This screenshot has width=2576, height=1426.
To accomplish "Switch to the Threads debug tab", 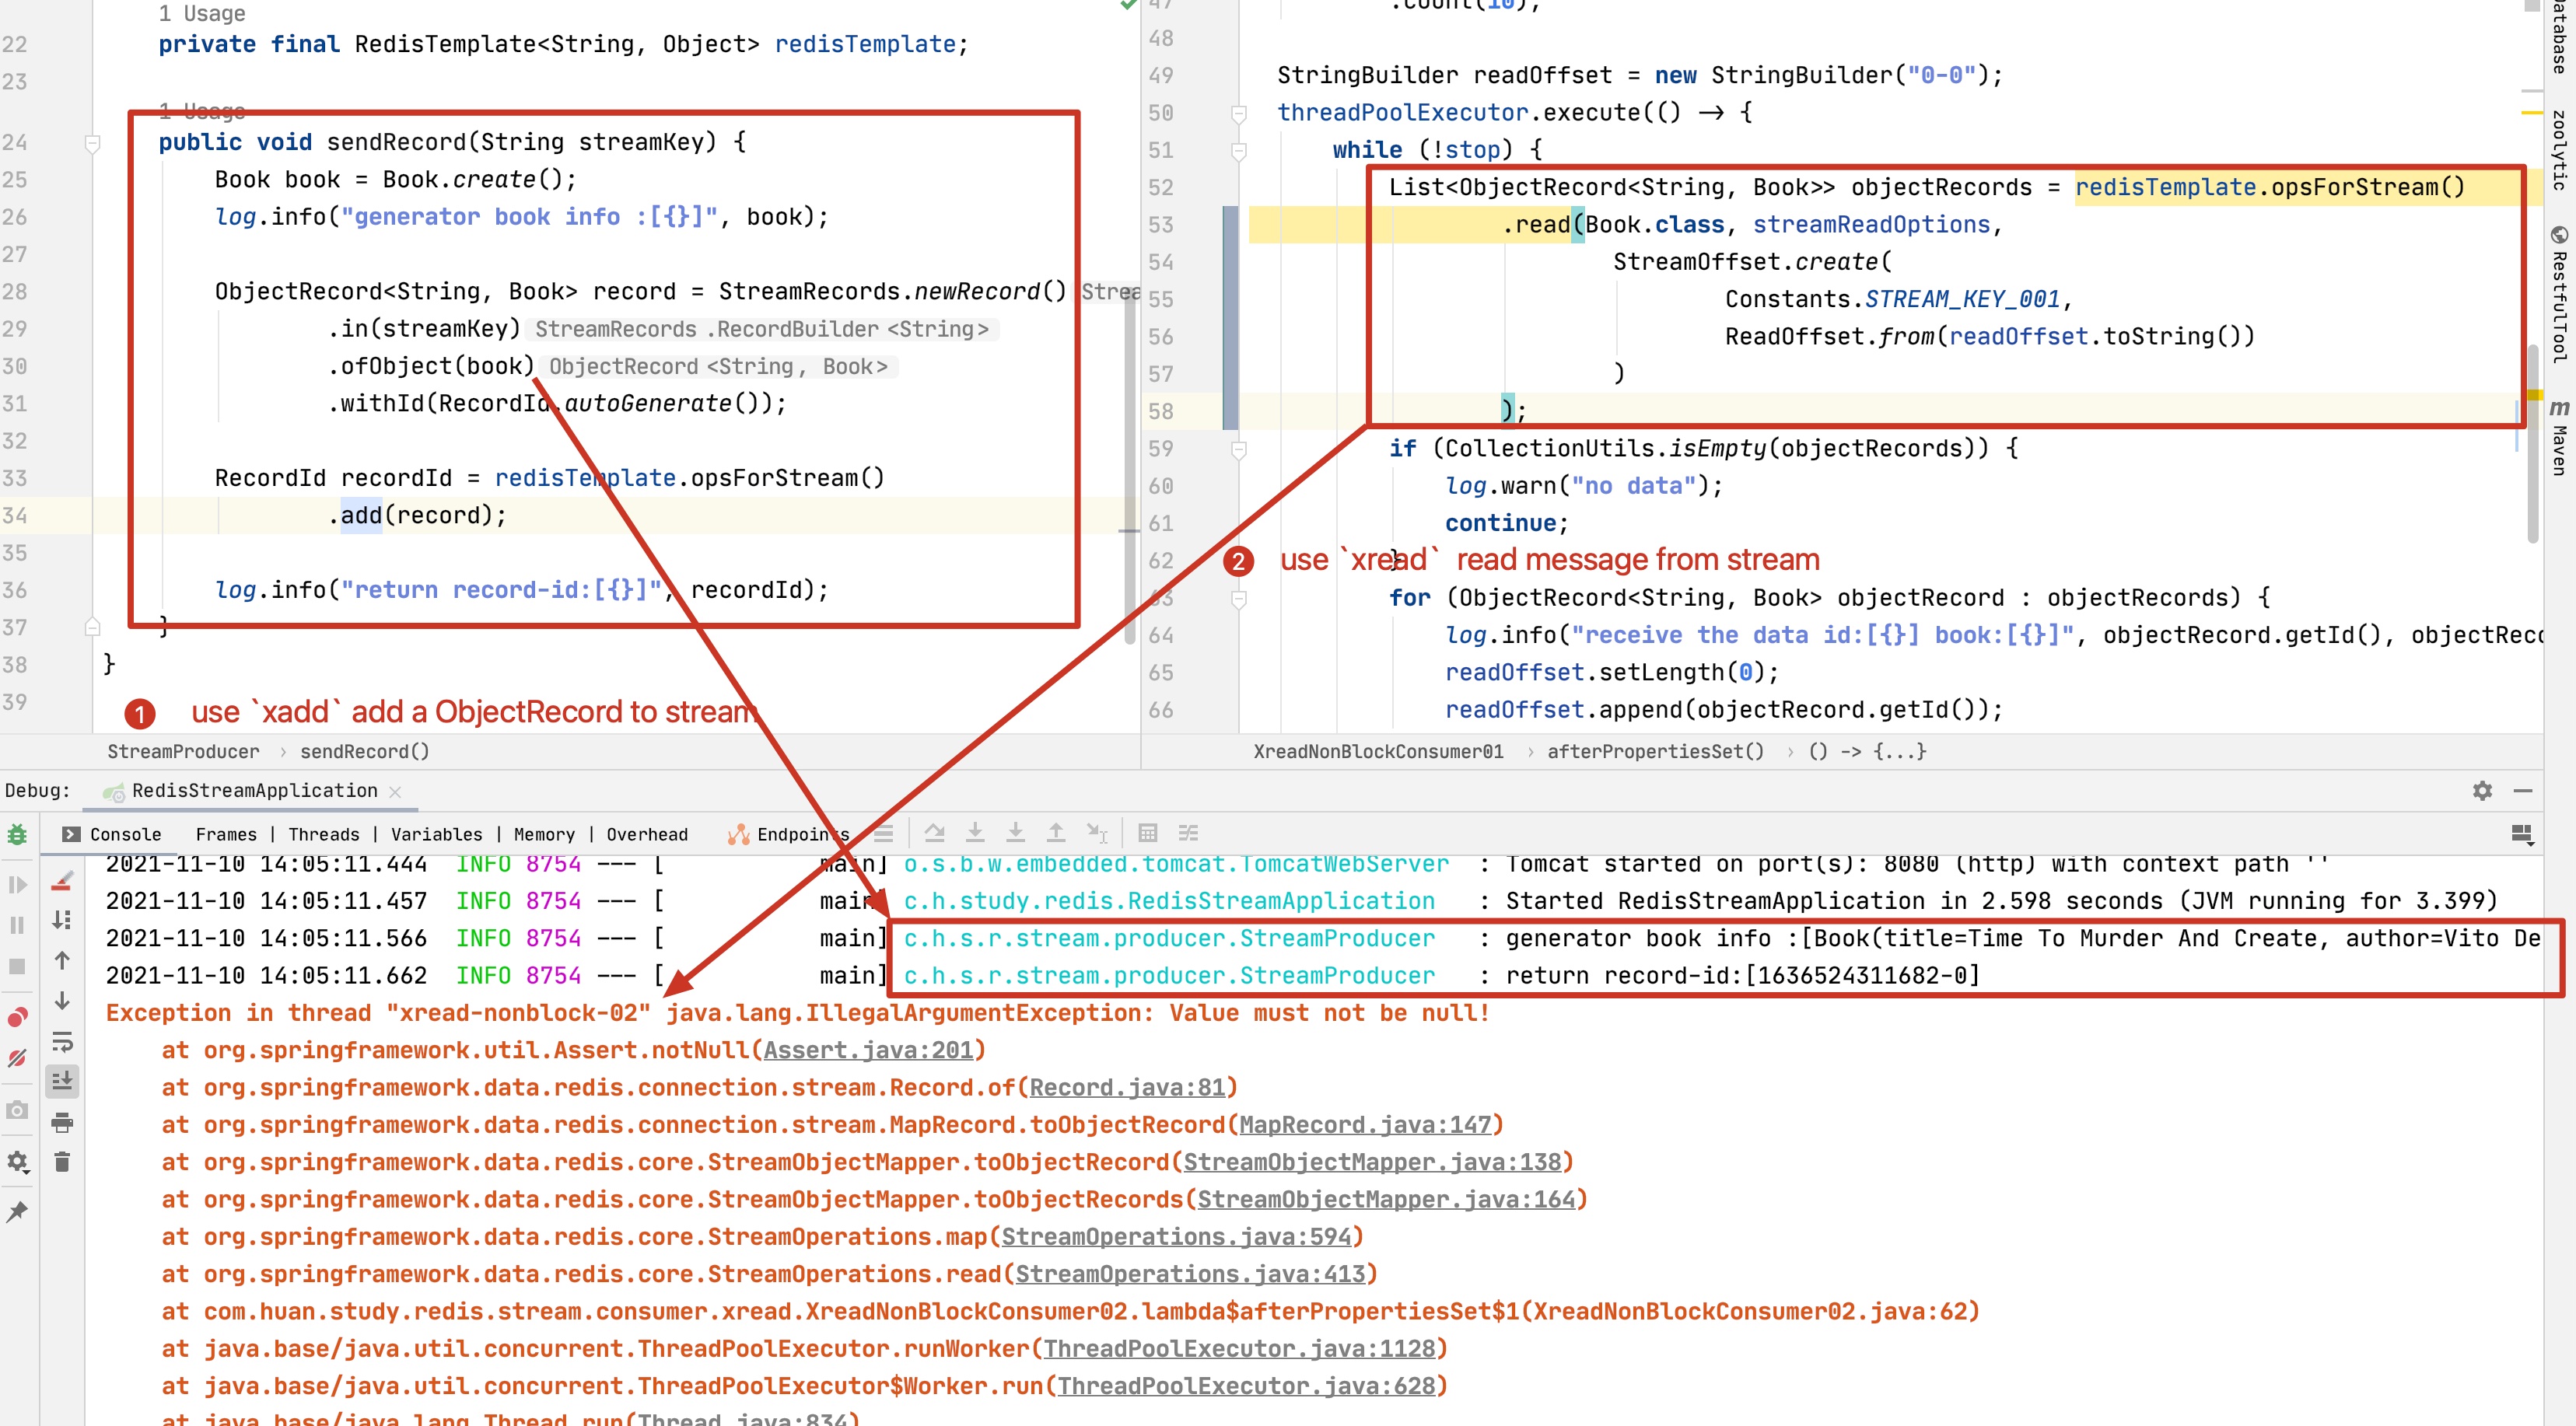I will [323, 834].
